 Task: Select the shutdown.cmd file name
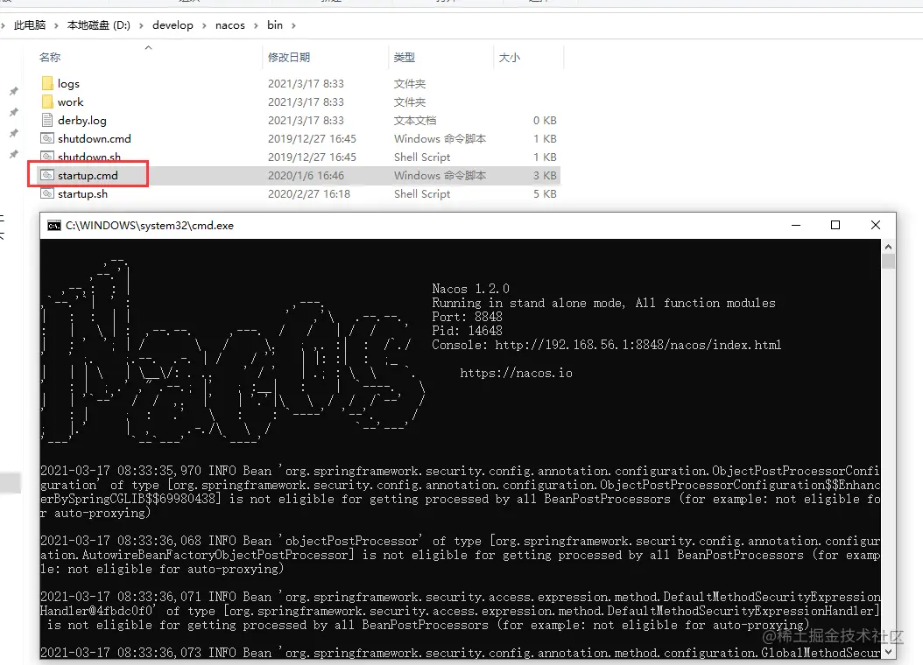(95, 138)
